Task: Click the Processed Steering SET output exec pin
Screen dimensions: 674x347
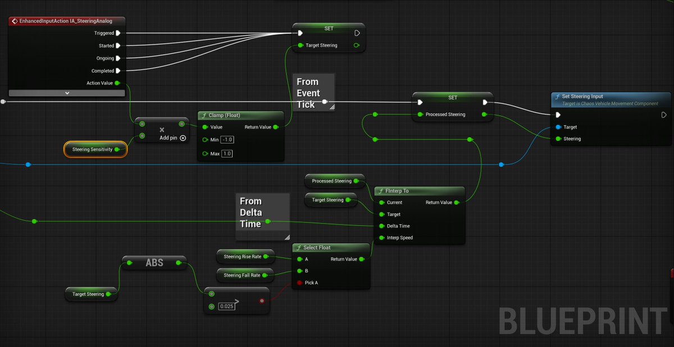Action: coord(485,102)
